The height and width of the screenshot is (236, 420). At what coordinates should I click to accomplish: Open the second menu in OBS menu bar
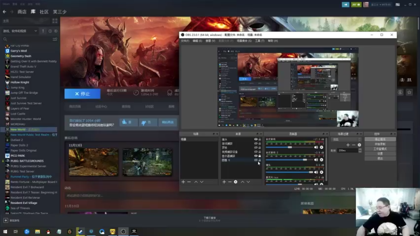pyautogui.click(x=197, y=41)
